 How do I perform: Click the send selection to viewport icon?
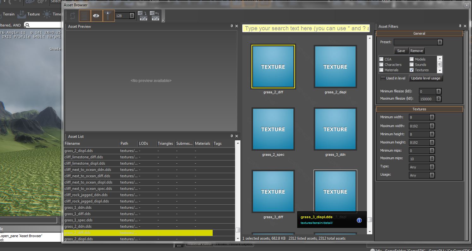tap(143, 16)
